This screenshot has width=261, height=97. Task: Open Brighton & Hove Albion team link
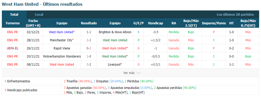point(115,32)
